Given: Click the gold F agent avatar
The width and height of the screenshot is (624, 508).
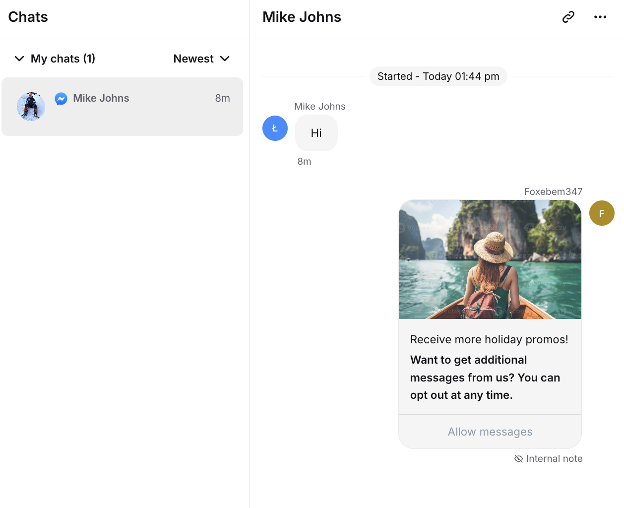Looking at the screenshot, I should [x=601, y=213].
